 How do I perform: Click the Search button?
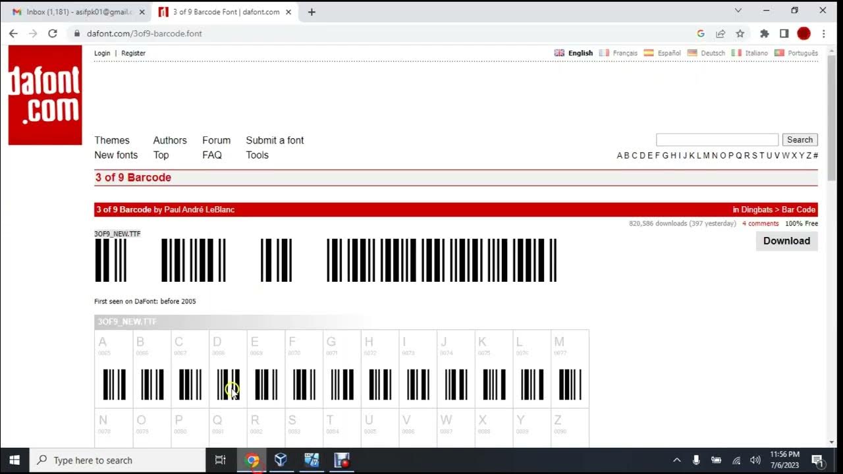(x=800, y=140)
